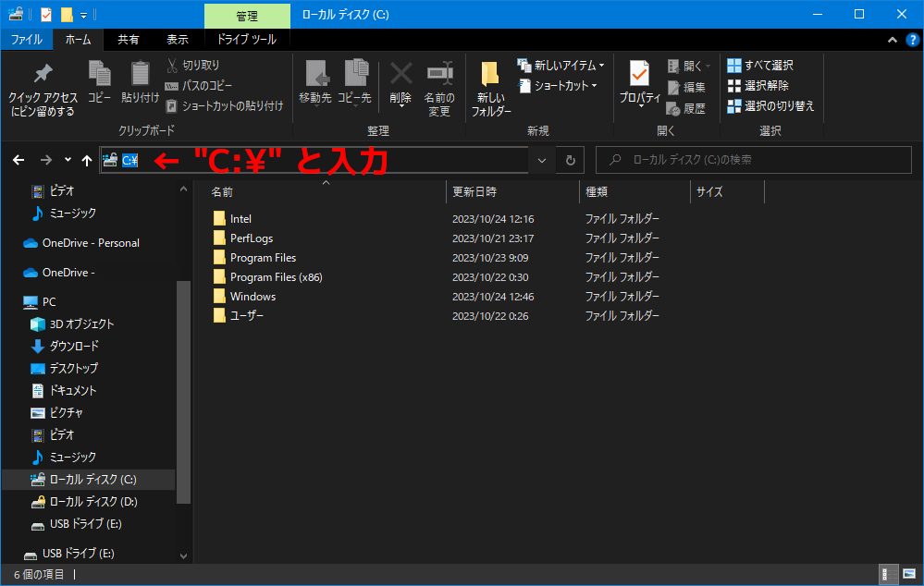Viewport: 924px width, 586px height.
Task: Click the address bar showing C:¥
Action: tap(314, 160)
